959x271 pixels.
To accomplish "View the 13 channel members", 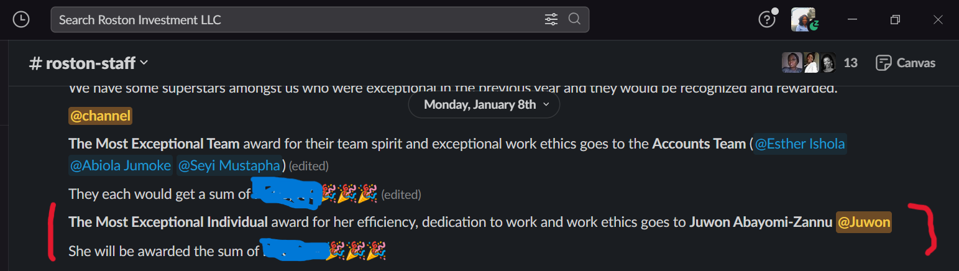I will [819, 63].
